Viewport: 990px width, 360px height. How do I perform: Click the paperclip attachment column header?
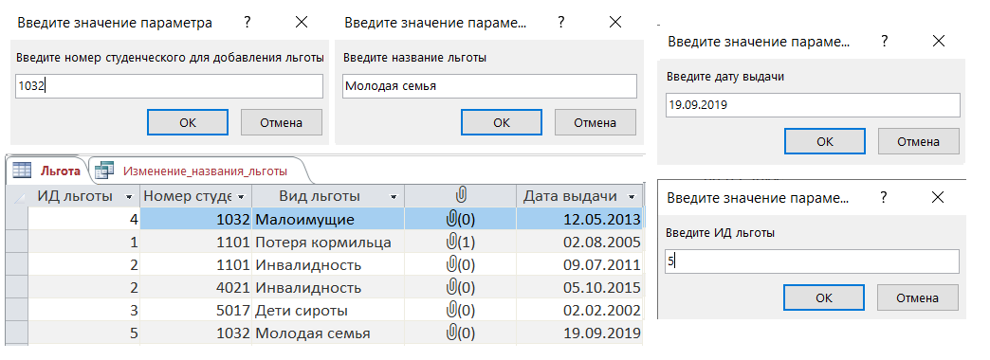460,196
